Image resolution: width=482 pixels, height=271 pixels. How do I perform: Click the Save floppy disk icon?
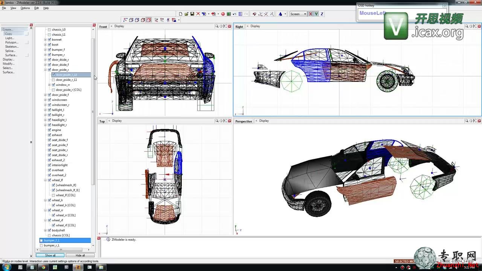(192, 14)
